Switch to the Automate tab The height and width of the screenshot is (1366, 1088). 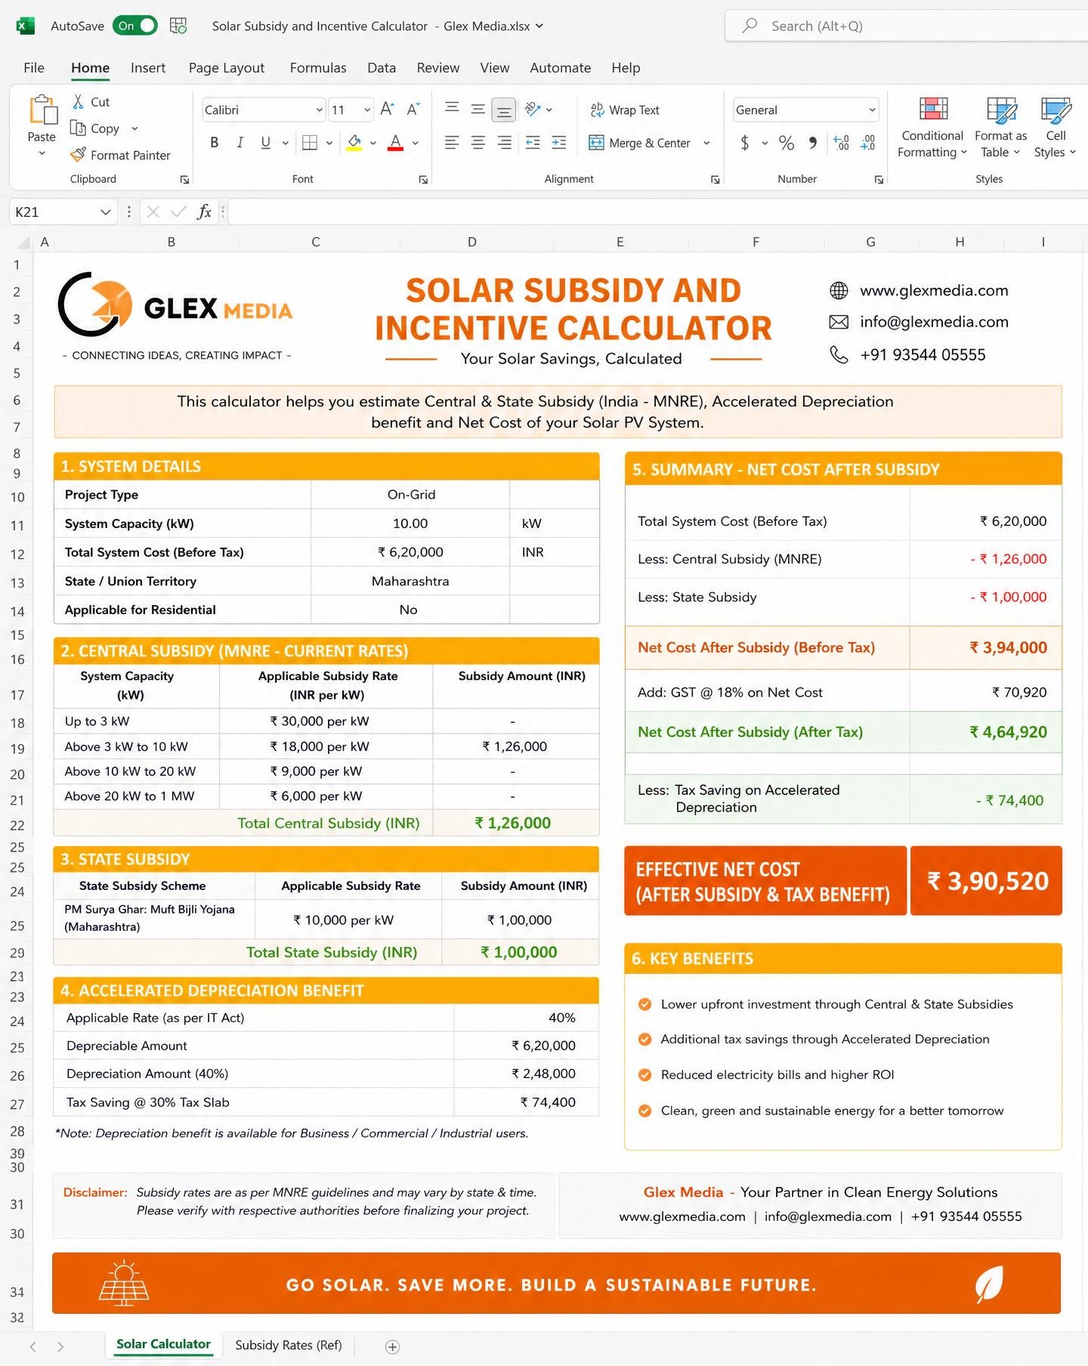561,68
